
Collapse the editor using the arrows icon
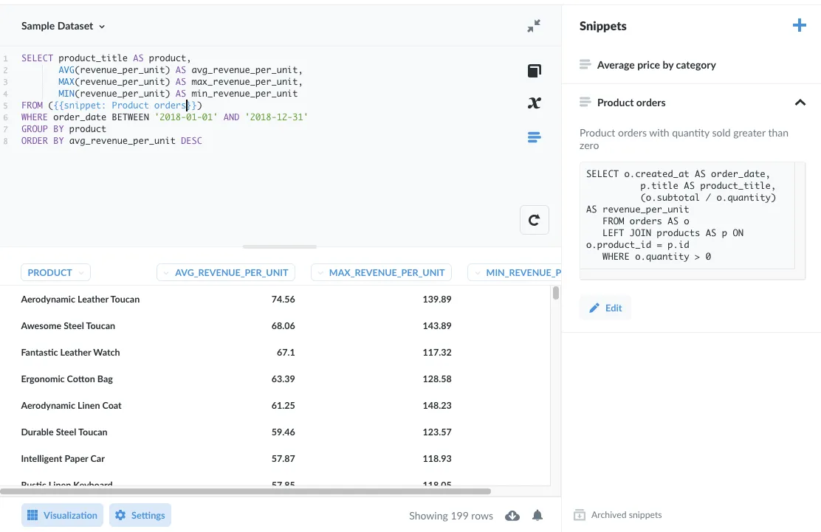pyautogui.click(x=533, y=24)
